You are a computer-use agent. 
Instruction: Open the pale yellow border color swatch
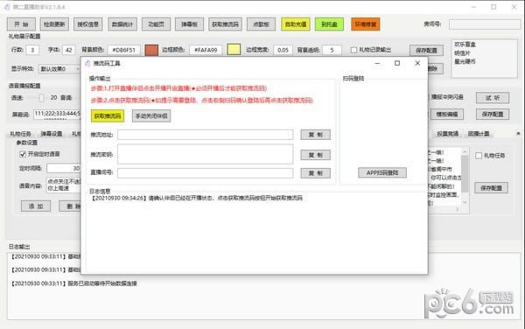pyautogui.click(x=234, y=50)
